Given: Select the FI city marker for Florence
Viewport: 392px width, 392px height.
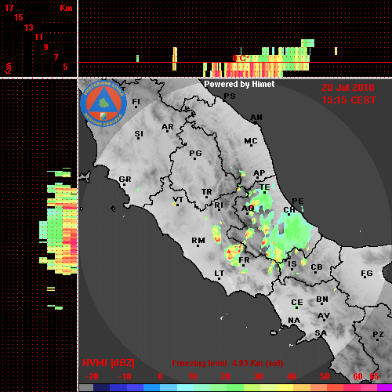Looking at the screenshot, I should [136, 103].
